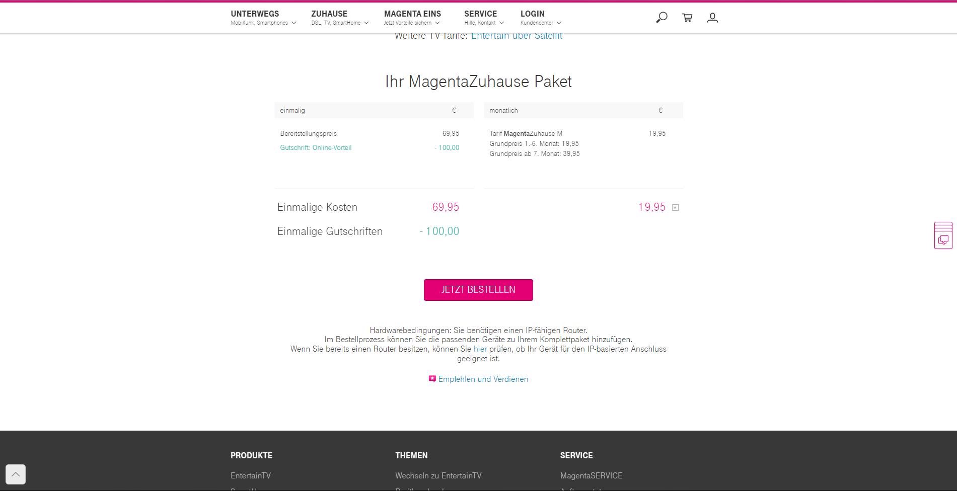Click PRODUKTE footer heading
The image size is (957, 491).
click(251, 455)
